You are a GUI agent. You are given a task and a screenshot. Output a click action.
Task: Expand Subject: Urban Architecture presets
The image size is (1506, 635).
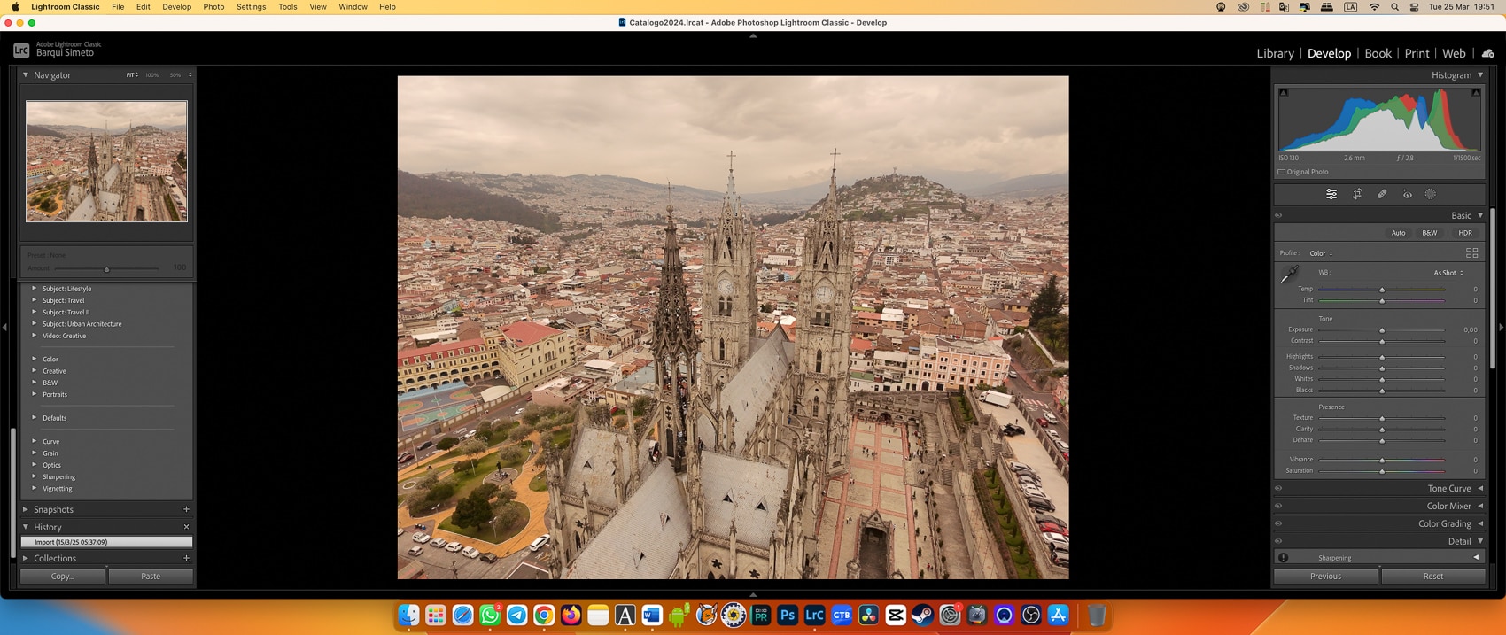pos(35,323)
